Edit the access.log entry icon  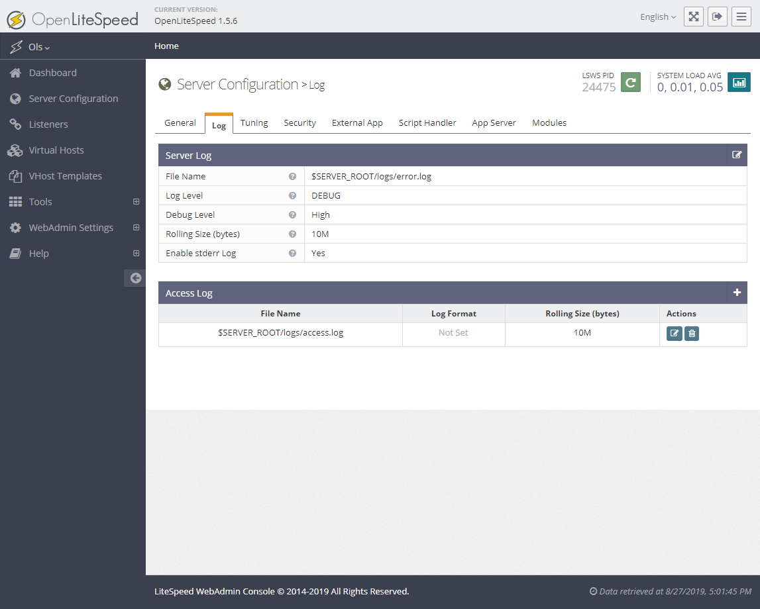(675, 333)
